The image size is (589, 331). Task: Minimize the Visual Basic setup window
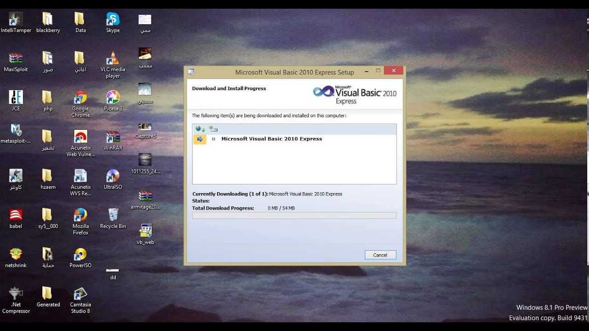point(367,71)
